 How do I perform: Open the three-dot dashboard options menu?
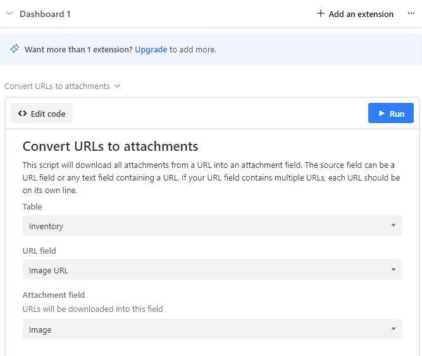[411, 14]
